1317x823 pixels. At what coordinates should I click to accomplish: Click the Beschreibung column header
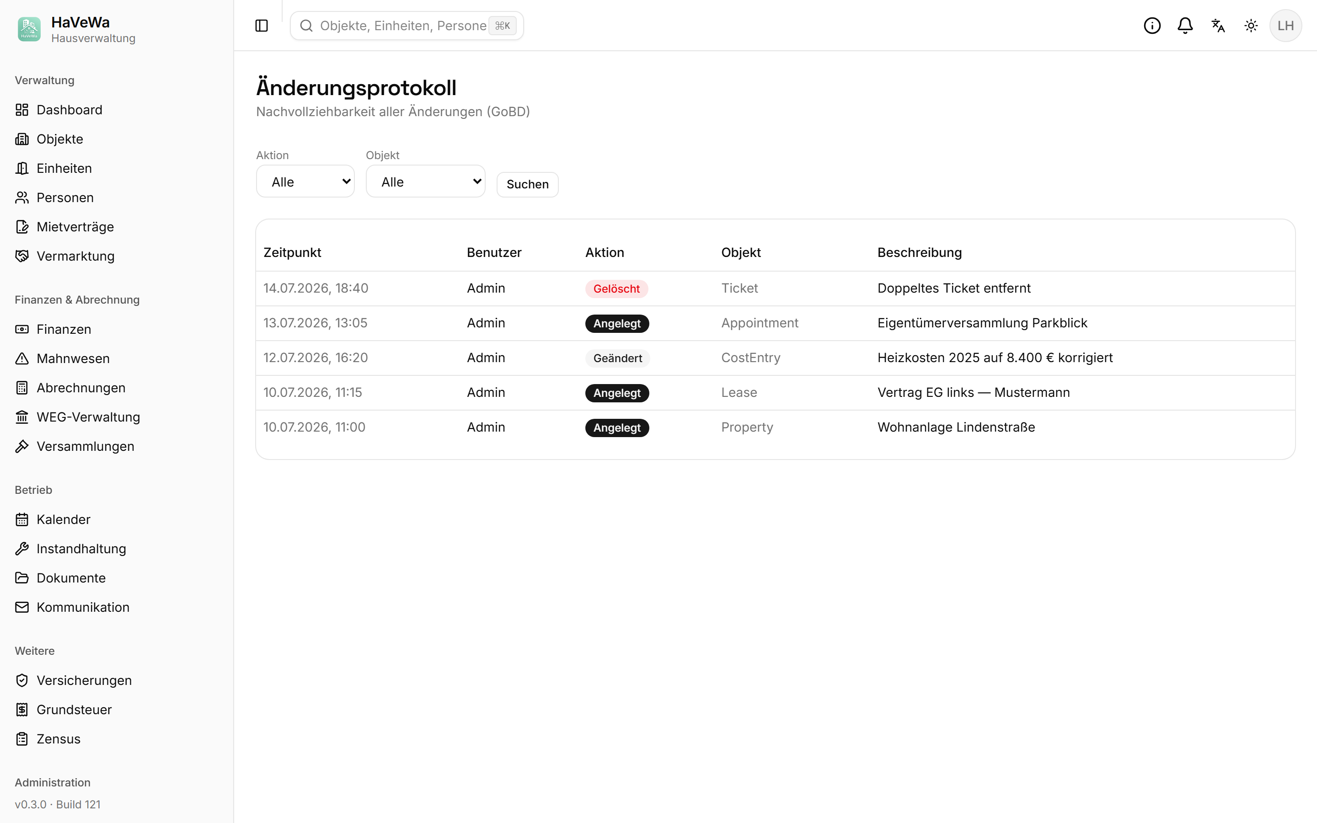[x=919, y=252]
